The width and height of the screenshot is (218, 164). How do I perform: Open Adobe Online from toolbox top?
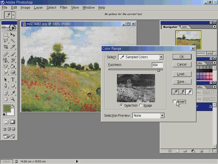click(x=9, y=28)
